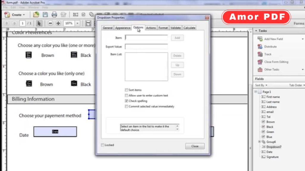The height and width of the screenshot is (171, 305).
Task: Click the Delete button
Action: (x=177, y=56)
